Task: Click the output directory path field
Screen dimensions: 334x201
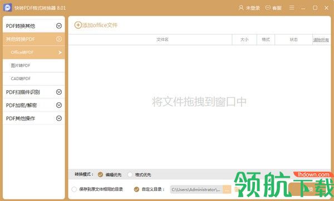Action: click(196, 189)
